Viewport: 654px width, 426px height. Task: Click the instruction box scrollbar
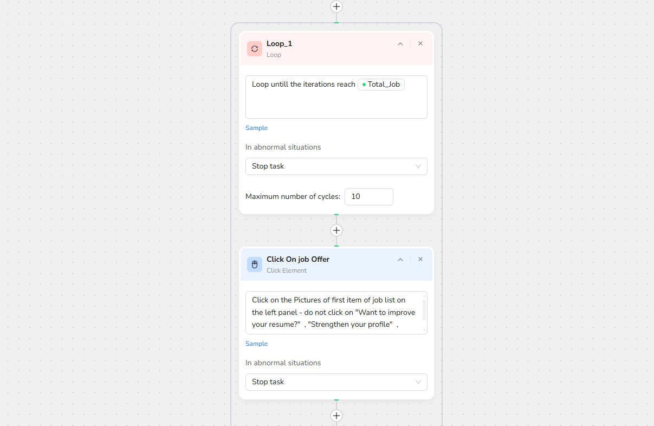click(424, 310)
